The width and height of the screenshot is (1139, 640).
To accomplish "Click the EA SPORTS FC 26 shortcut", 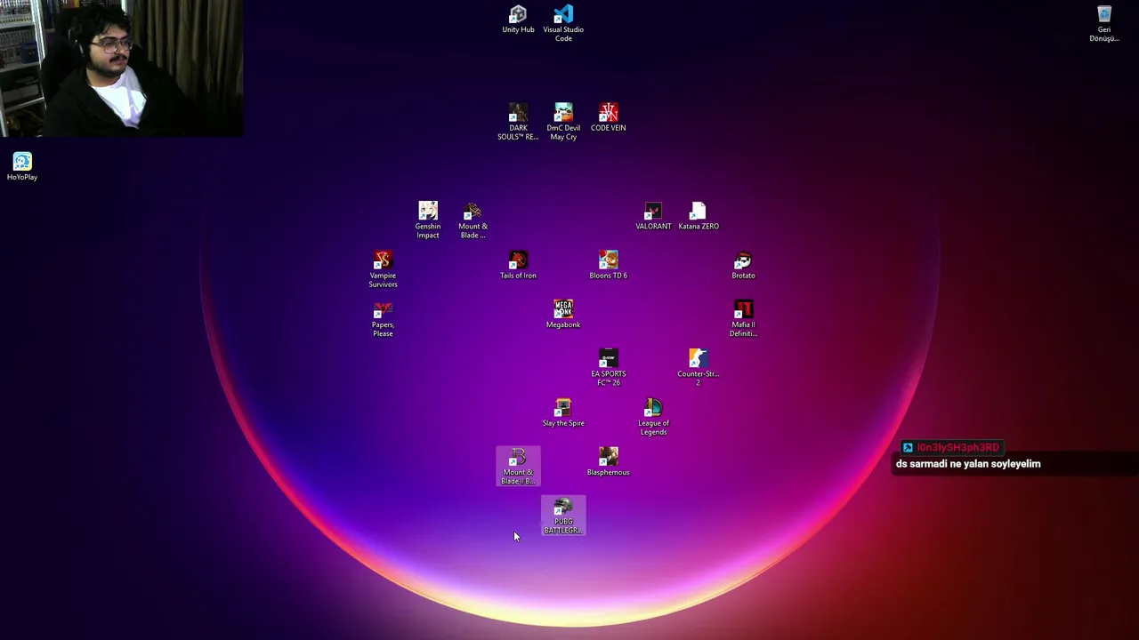I will [x=609, y=367].
